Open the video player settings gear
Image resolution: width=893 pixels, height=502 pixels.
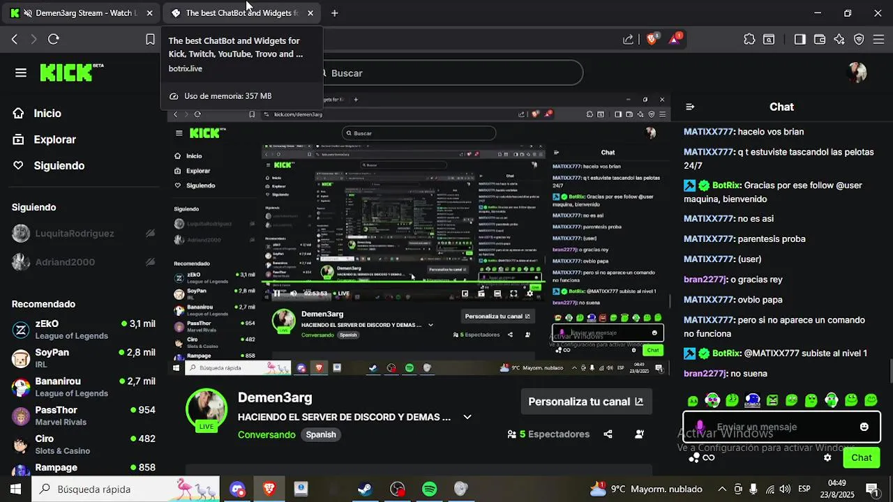pyautogui.click(x=530, y=294)
